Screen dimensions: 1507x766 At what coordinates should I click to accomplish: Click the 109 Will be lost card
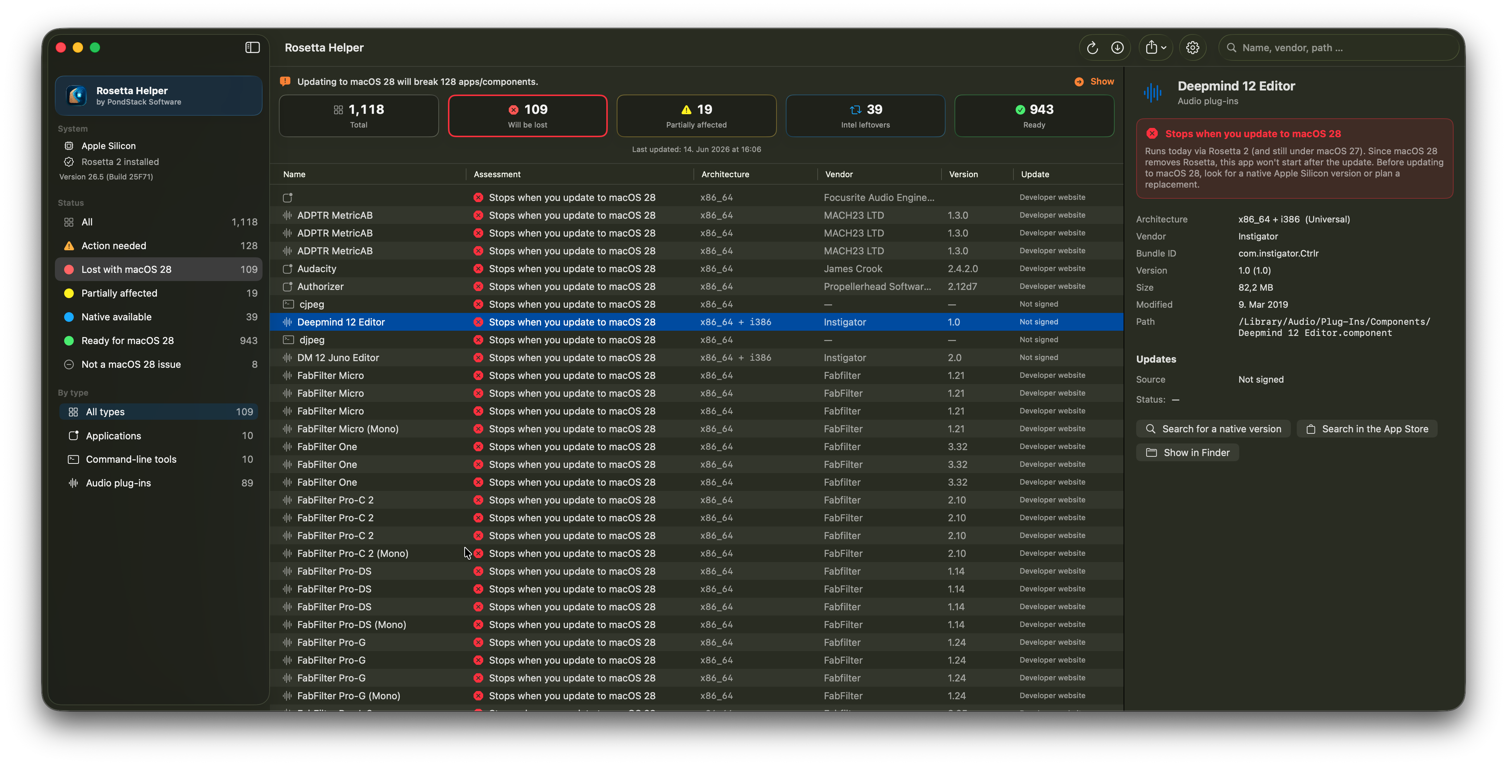point(528,116)
